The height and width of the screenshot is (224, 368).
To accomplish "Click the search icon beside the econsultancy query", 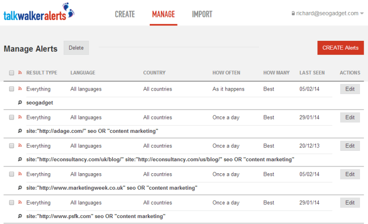I will 20,159.
